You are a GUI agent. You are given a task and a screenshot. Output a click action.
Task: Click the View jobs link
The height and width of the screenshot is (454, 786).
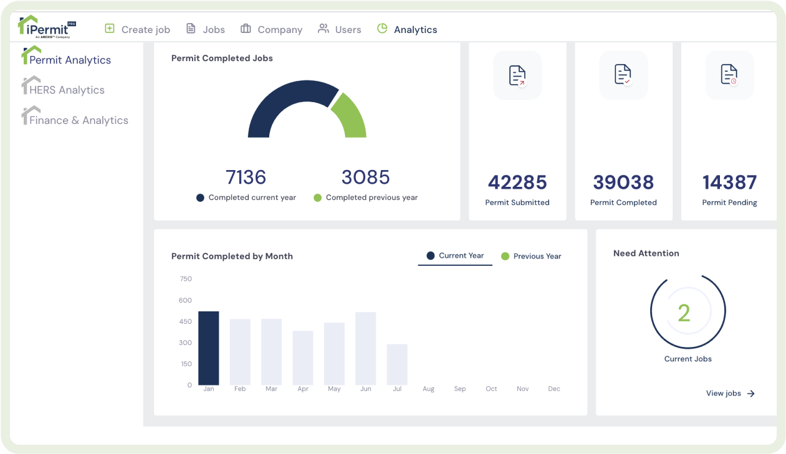(x=731, y=394)
